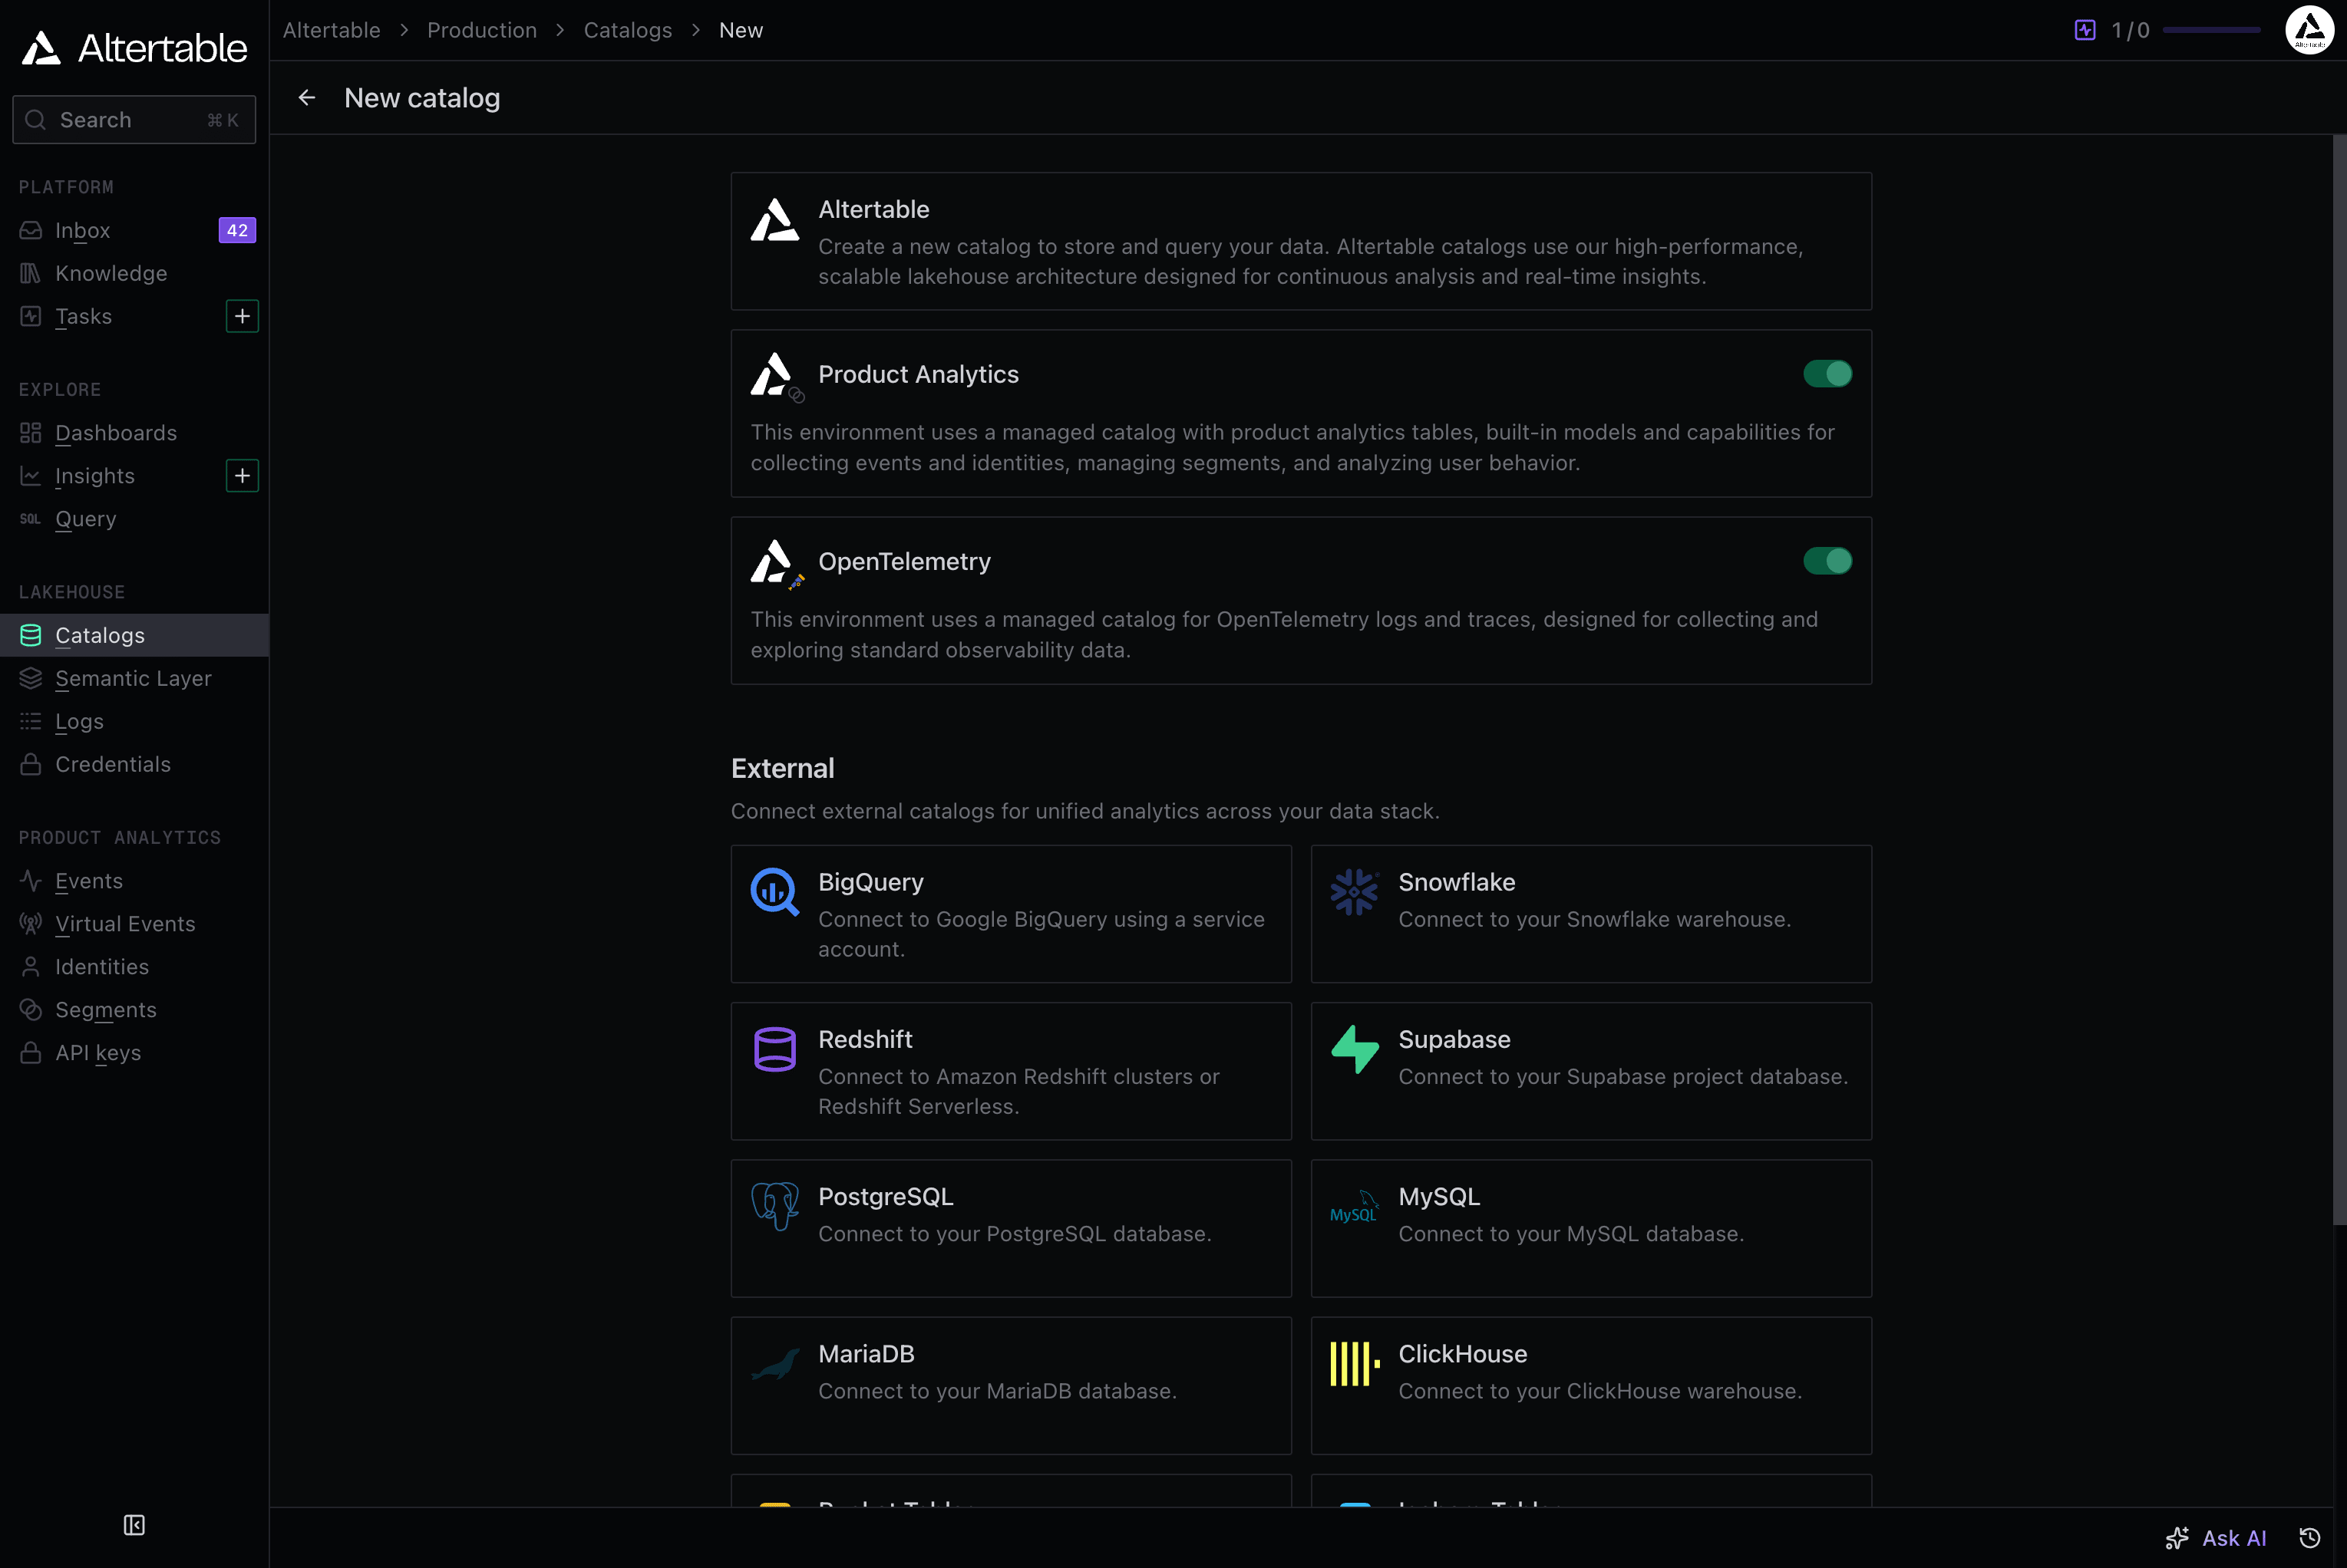Click the ClickHouse logo icon

(1355, 1364)
